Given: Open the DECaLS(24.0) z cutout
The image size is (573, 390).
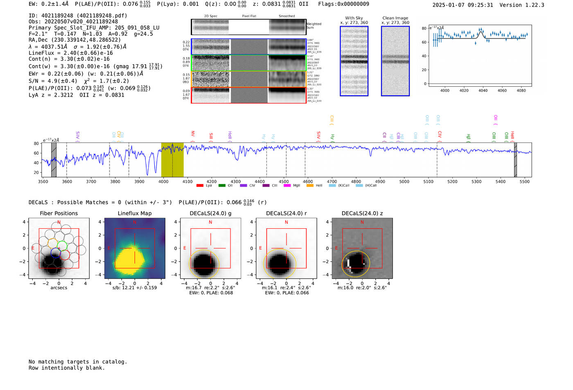Looking at the screenshot, I should 362,248.
